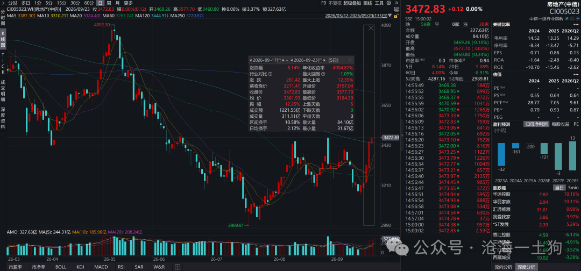Expand the date range 135日 dropdown arrow
This screenshot has height=271, width=581.
click(x=390, y=16)
